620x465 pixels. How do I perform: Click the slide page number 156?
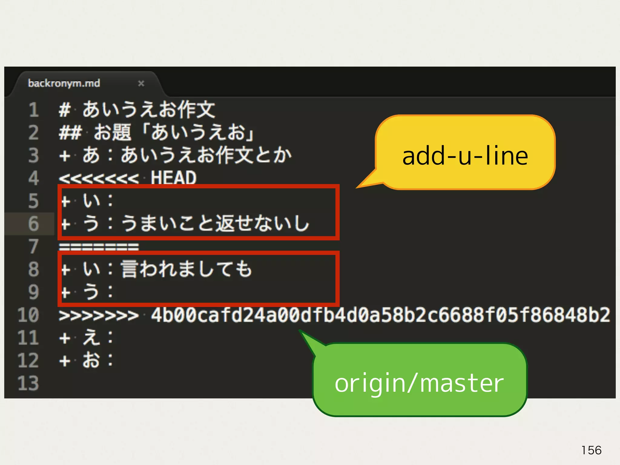click(591, 450)
